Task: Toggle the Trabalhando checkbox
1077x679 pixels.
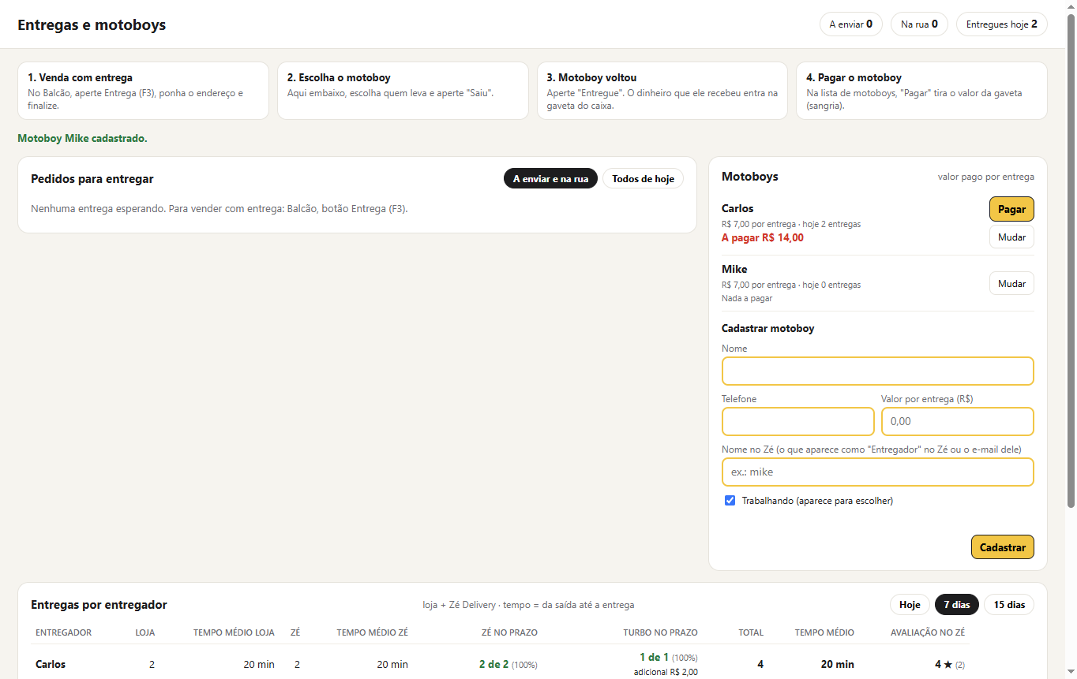Action: pos(730,501)
